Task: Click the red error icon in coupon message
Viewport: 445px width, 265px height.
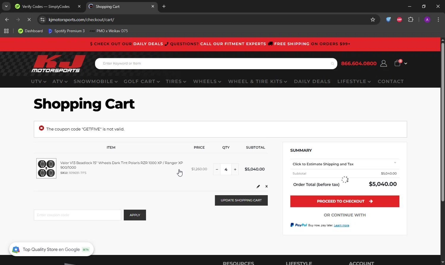Action: click(42, 128)
